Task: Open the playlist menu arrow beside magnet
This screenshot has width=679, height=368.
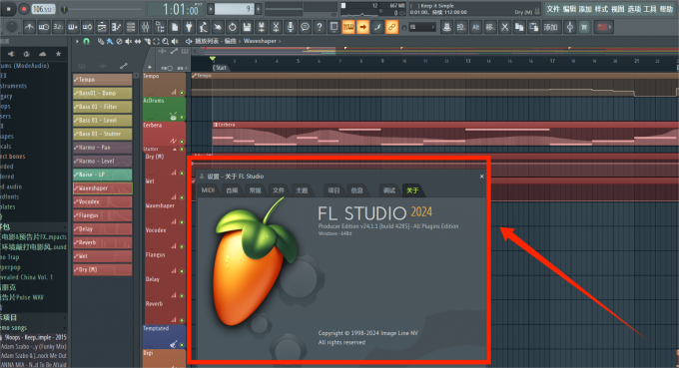Action: 77,42
